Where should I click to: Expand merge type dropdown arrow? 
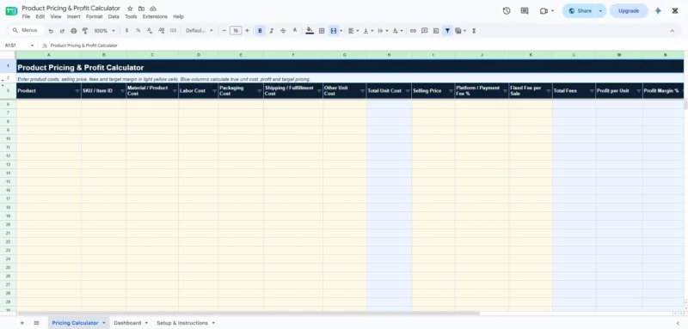341,31
